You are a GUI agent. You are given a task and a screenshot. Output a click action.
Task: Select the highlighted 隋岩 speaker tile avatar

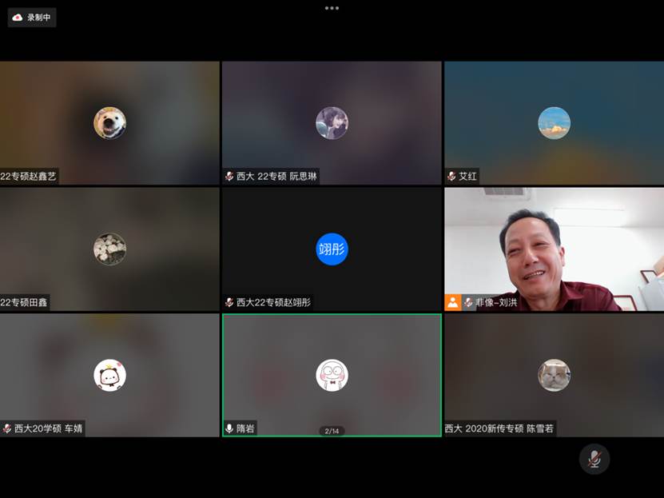pos(332,375)
